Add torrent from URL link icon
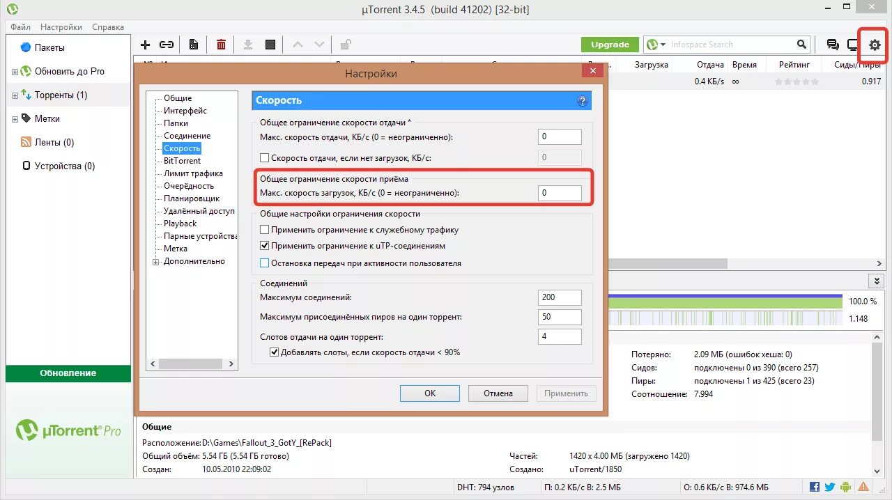The image size is (892, 500). (x=167, y=45)
